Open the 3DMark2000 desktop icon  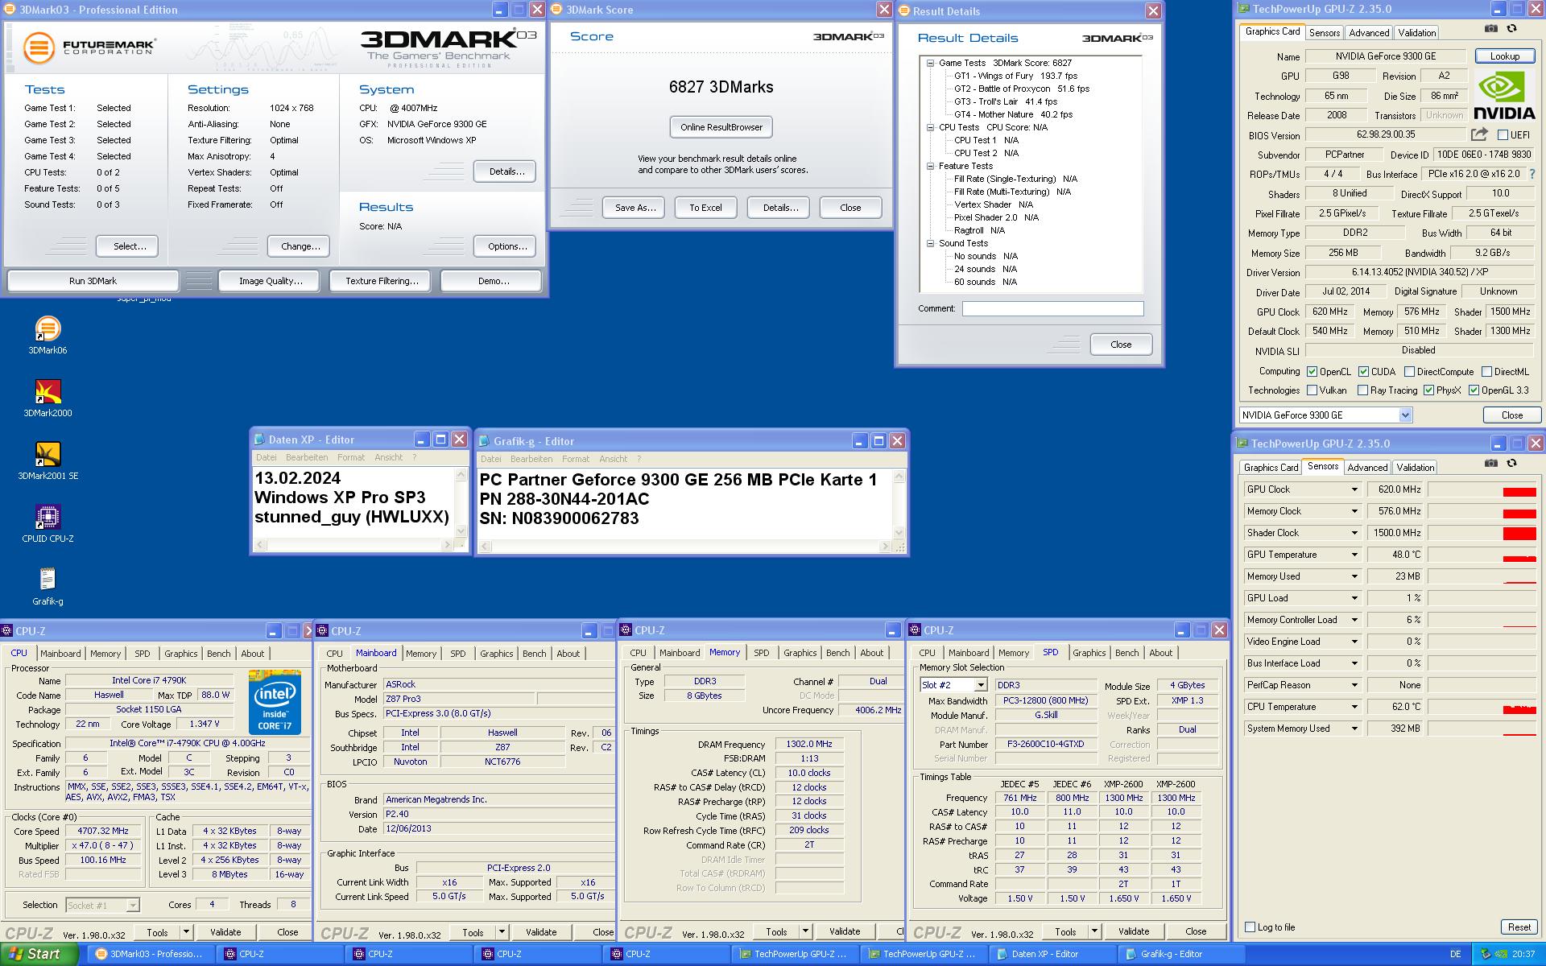tap(48, 397)
